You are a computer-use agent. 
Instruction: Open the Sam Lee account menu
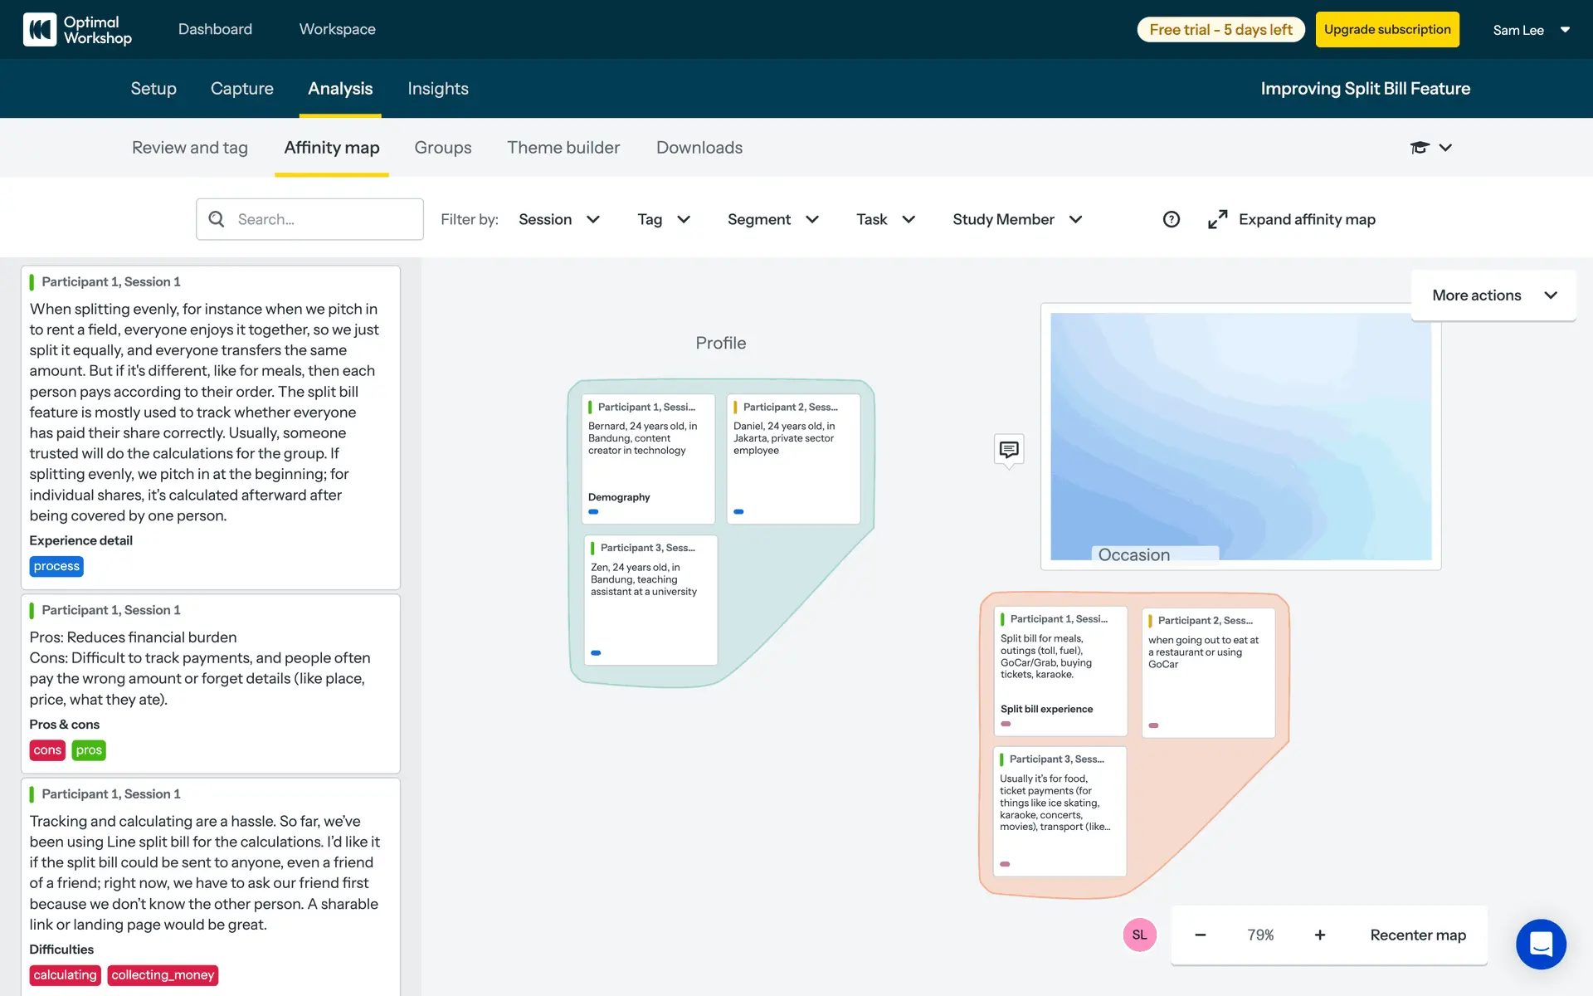coord(1531,30)
